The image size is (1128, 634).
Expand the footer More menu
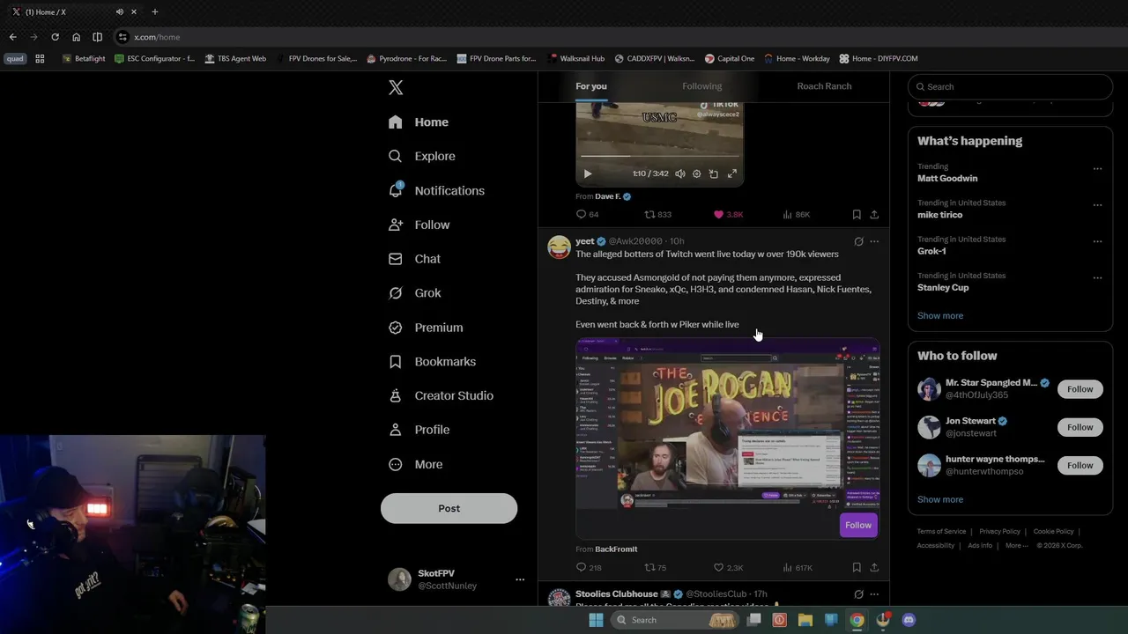tap(1015, 545)
